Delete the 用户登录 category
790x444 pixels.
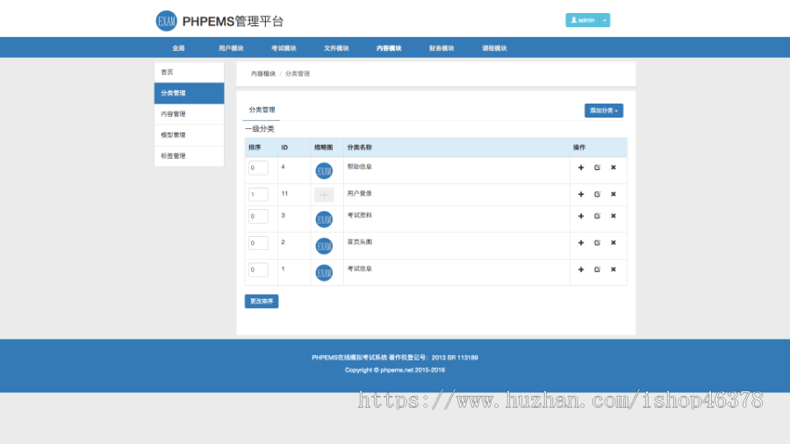tap(614, 194)
